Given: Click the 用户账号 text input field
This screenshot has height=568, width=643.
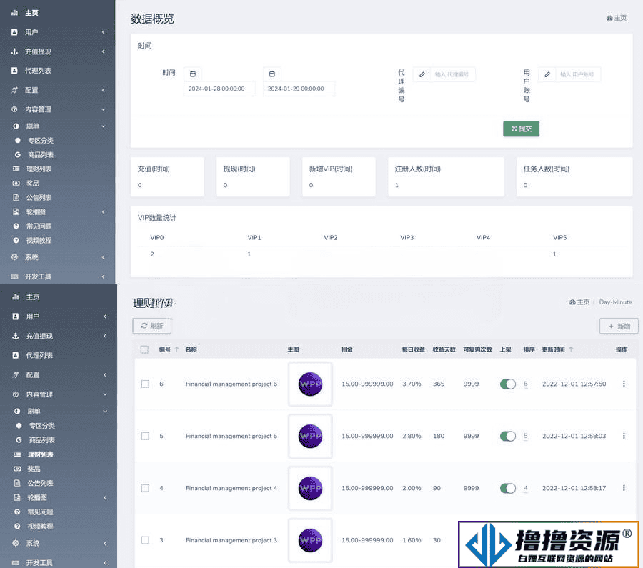Looking at the screenshot, I should point(577,74).
